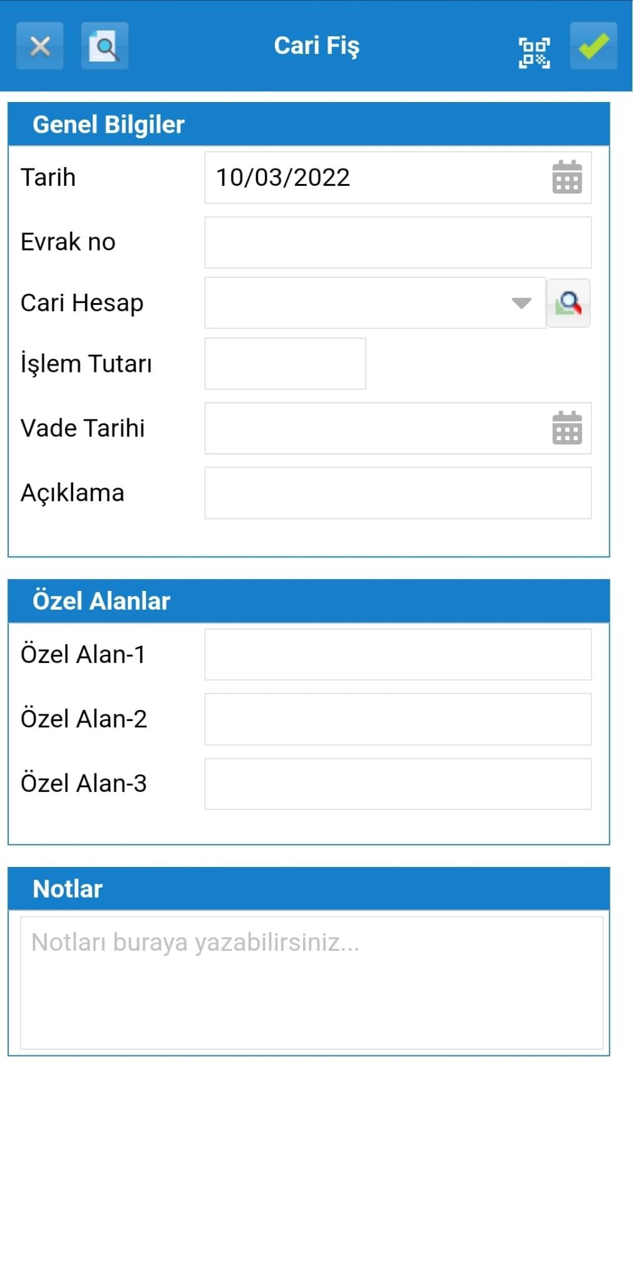This screenshot has width=633, height=1282.
Task: Select the Özel Alan-2 input box
Action: pos(398,719)
